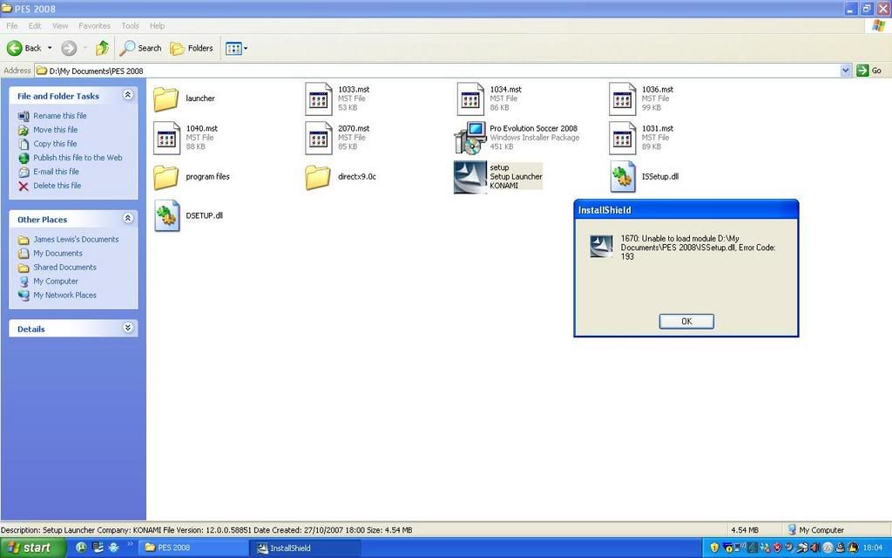Select the 1036.mst file icon

(x=622, y=99)
